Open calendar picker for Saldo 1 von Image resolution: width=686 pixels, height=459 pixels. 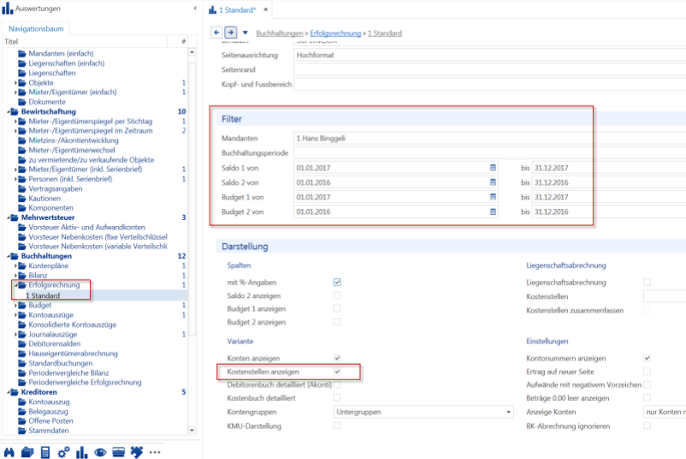tap(493, 168)
